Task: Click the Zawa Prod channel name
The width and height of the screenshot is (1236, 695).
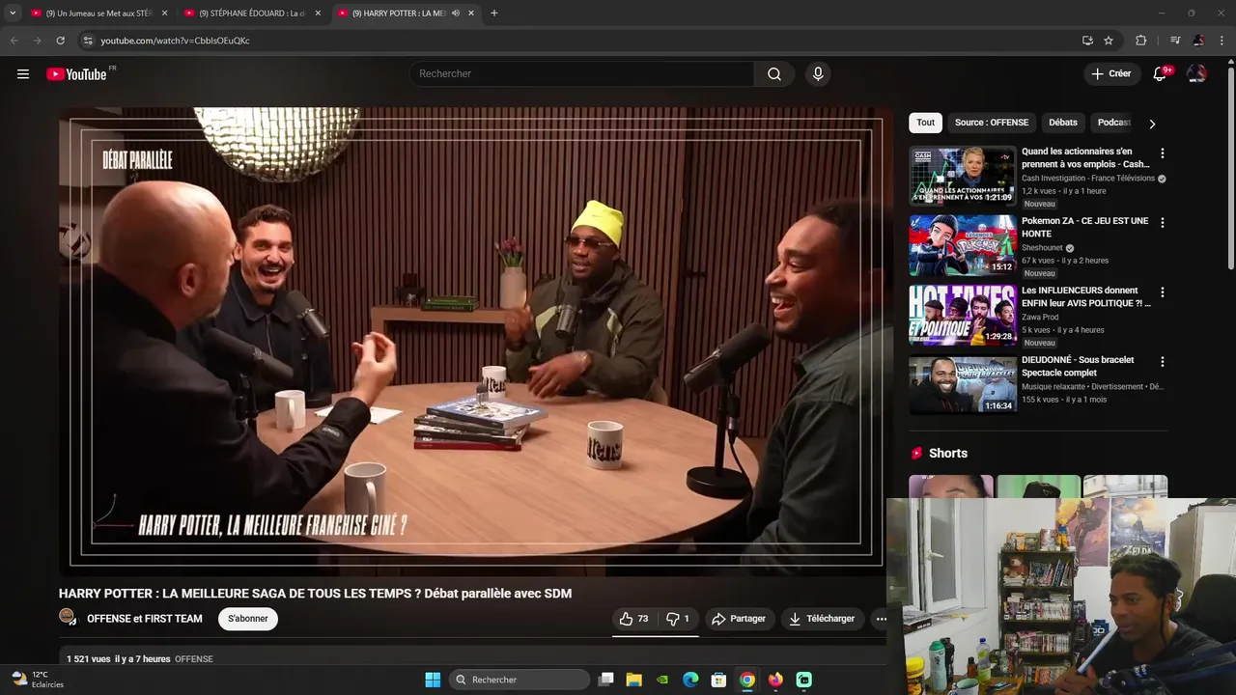Action: (1040, 317)
